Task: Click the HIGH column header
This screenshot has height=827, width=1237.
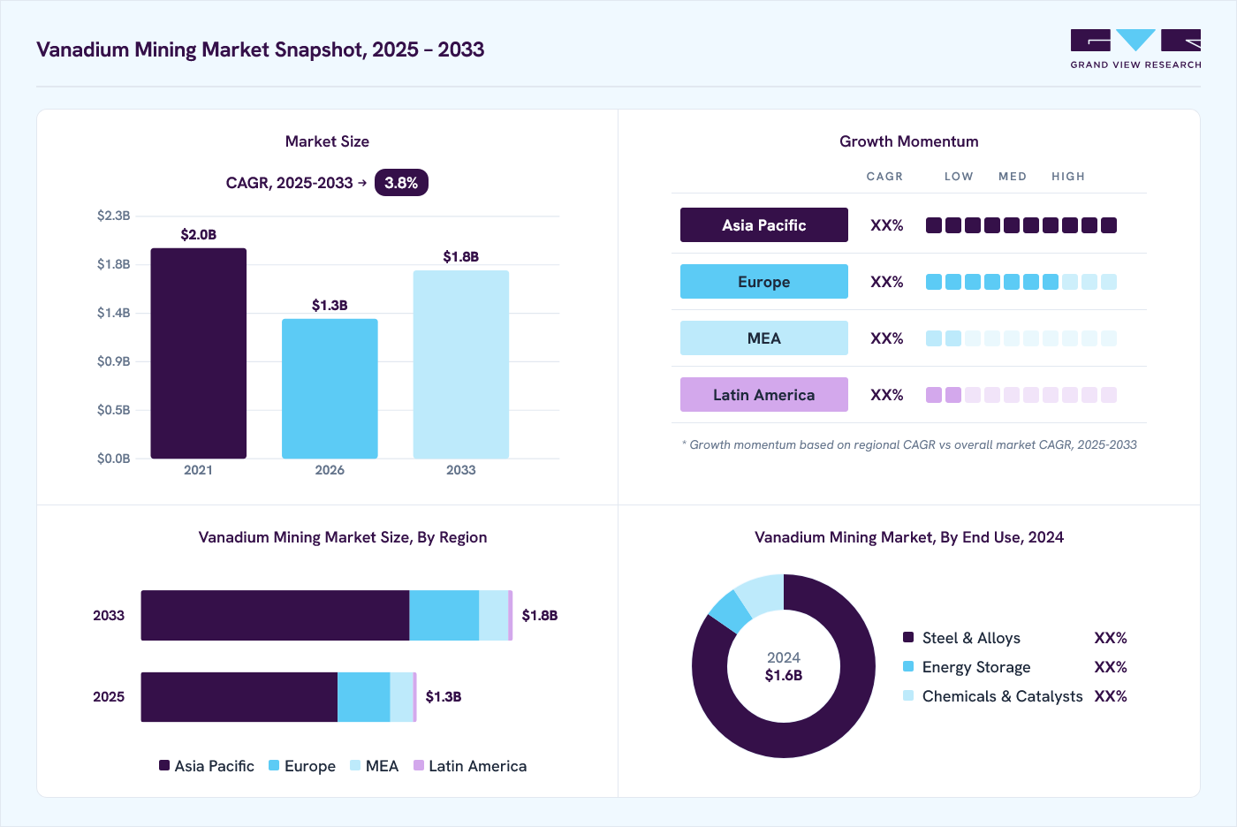Action: coord(1068,177)
